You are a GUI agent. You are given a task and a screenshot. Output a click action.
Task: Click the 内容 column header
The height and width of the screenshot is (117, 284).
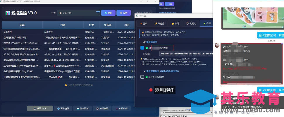(63, 25)
